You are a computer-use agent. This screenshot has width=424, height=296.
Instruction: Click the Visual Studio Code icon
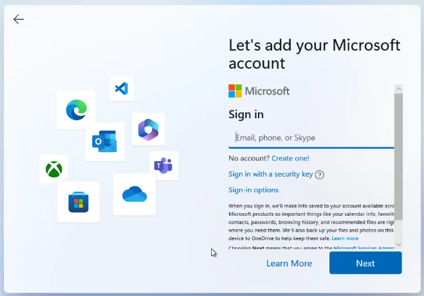pyautogui.click(x=122, y=89)
